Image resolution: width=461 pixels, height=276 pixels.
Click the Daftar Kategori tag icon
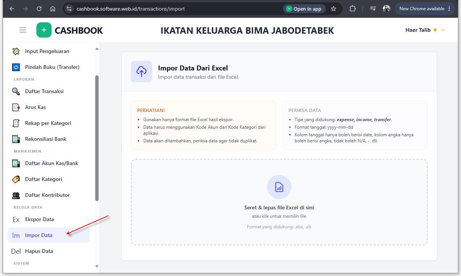pos(16,179)
